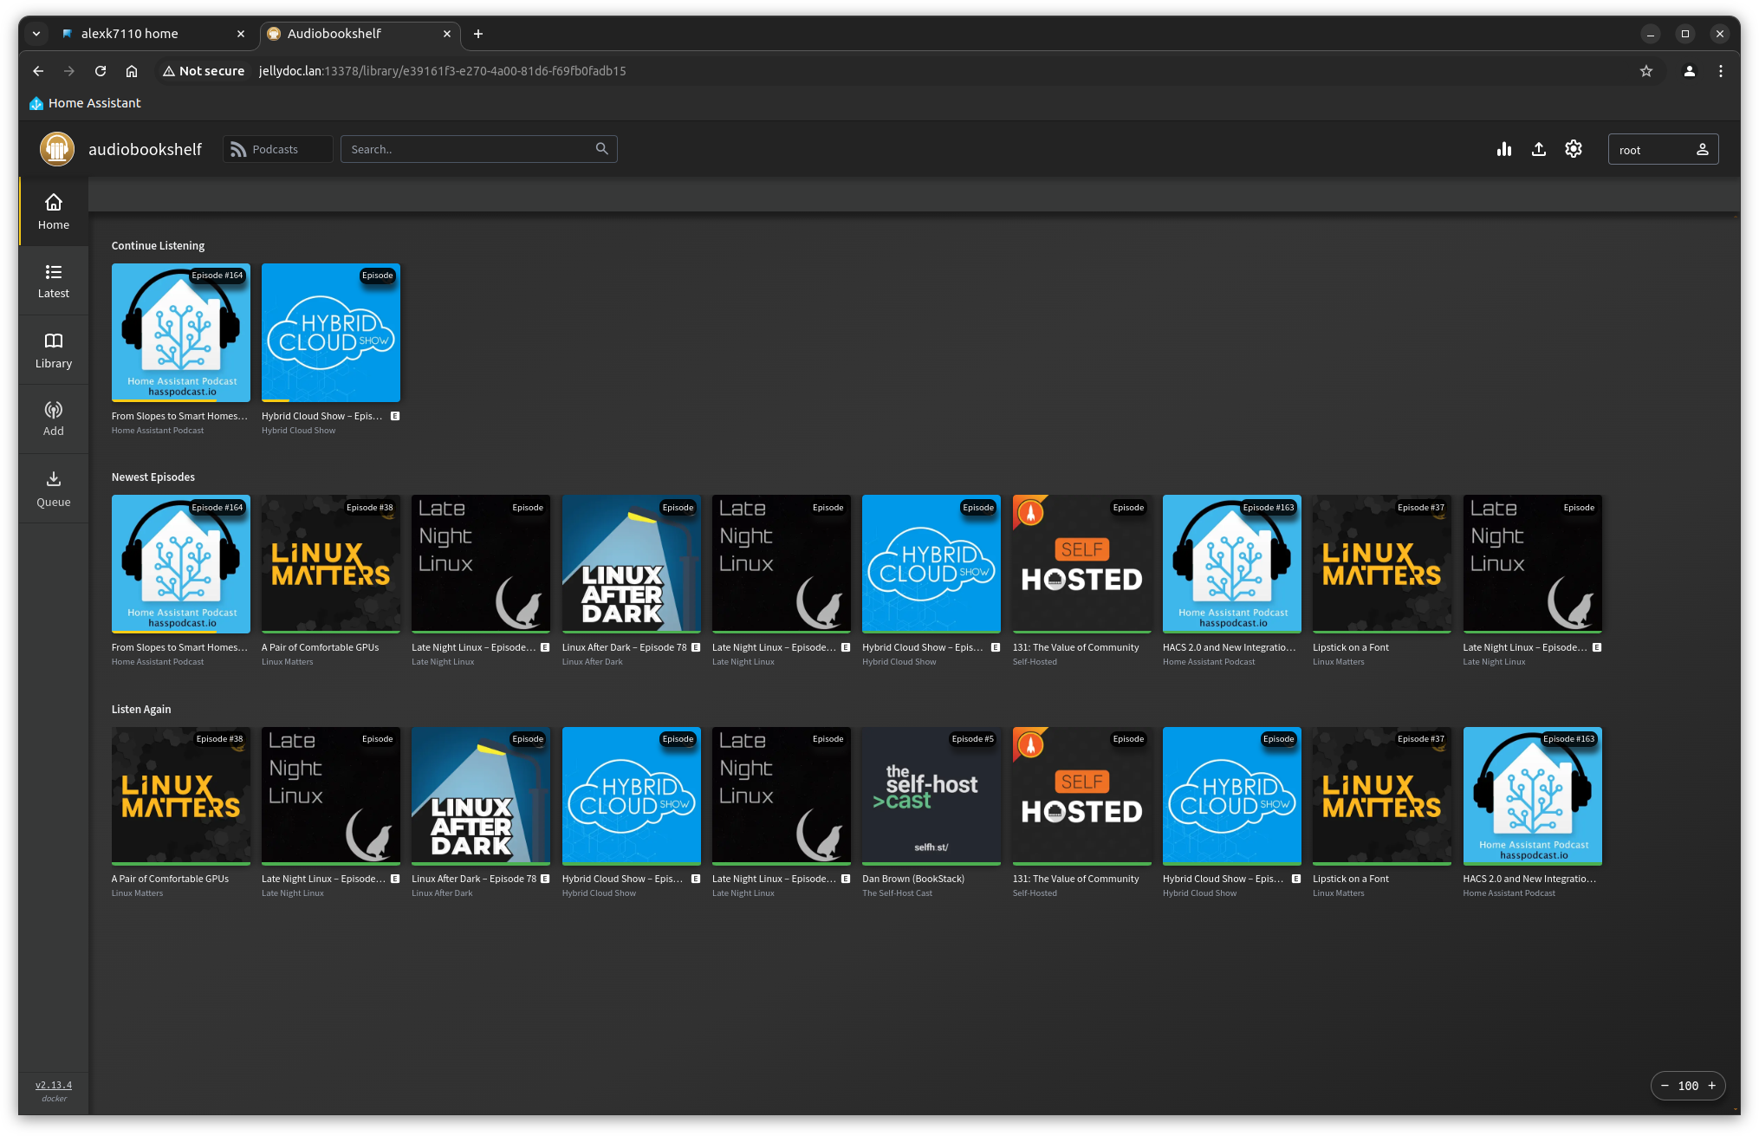
Task: Open a new browser tab
Action: (478, 34)
